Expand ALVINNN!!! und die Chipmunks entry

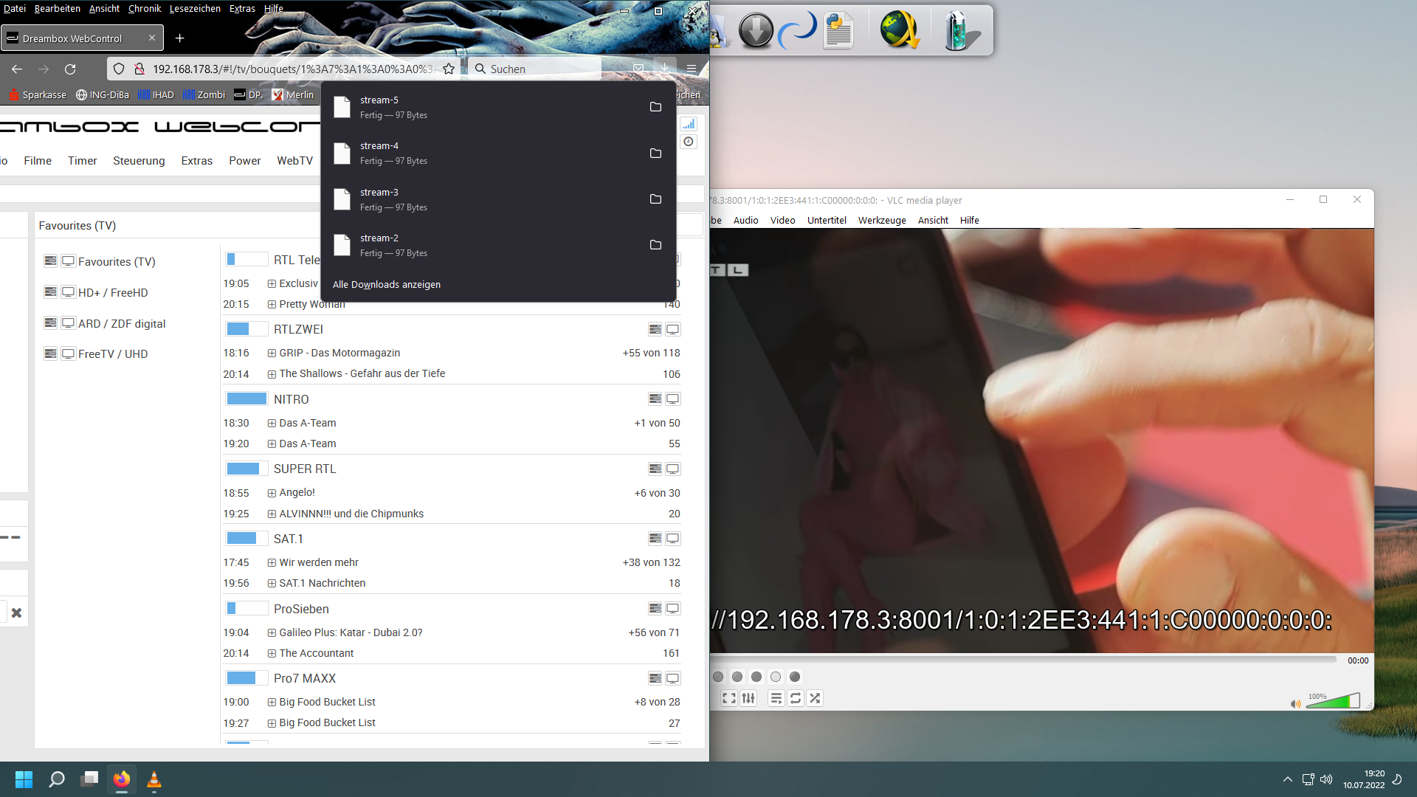coord(272,514)
